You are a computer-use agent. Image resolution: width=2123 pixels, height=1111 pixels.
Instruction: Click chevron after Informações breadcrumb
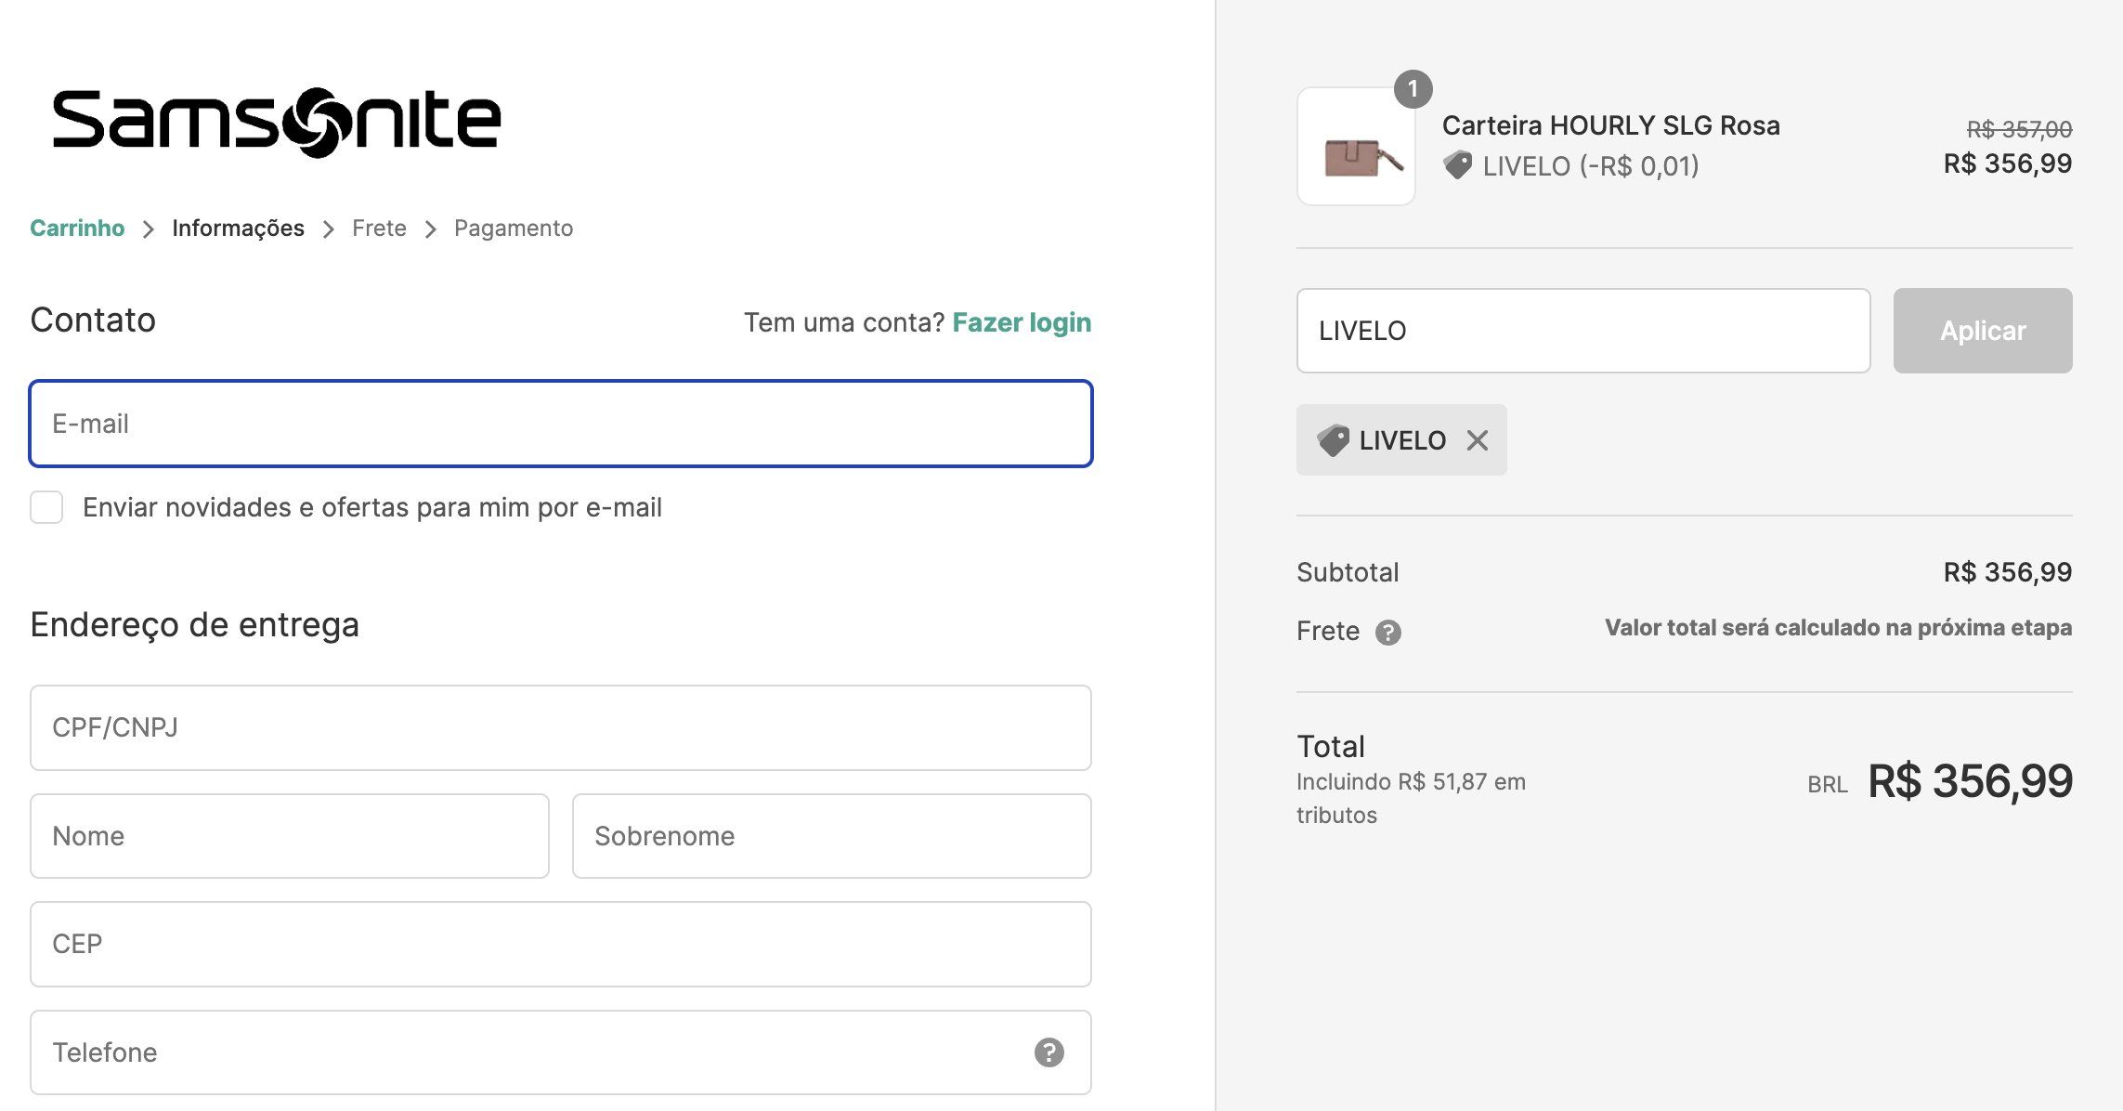tap(328, 229)
